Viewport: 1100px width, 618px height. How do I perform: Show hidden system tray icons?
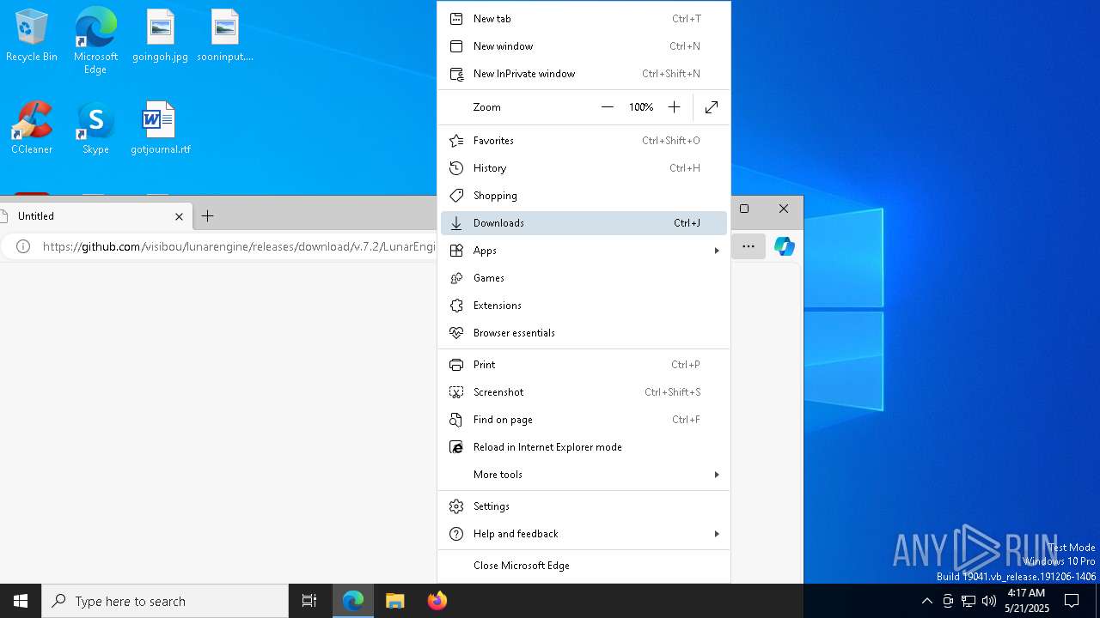[x=926, y=601]
